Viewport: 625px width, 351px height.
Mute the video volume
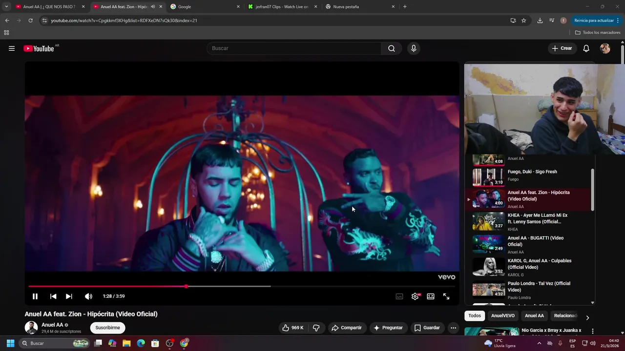click(x=88, y=296)
